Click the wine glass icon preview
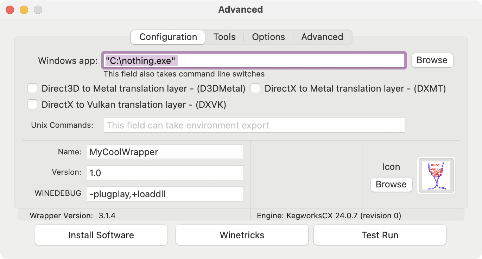The image size is (482, 259). 436,175
